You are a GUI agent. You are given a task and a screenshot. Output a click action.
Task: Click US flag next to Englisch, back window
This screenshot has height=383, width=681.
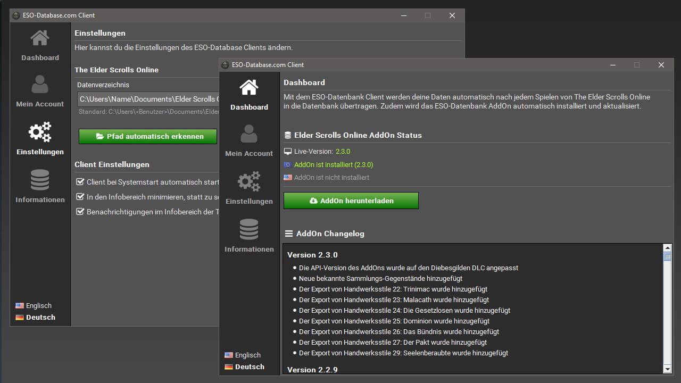click(x=20, y=306)
